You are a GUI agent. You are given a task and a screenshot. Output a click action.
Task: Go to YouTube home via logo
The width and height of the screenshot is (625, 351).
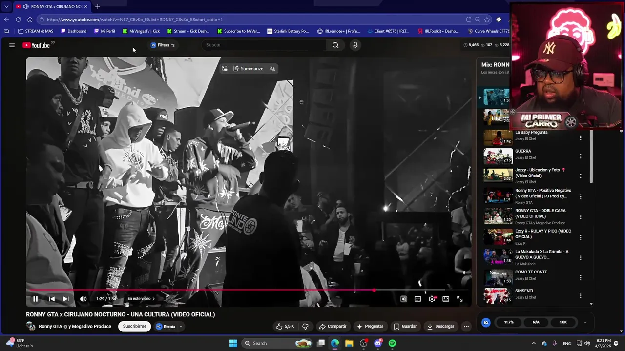point(36,45)
